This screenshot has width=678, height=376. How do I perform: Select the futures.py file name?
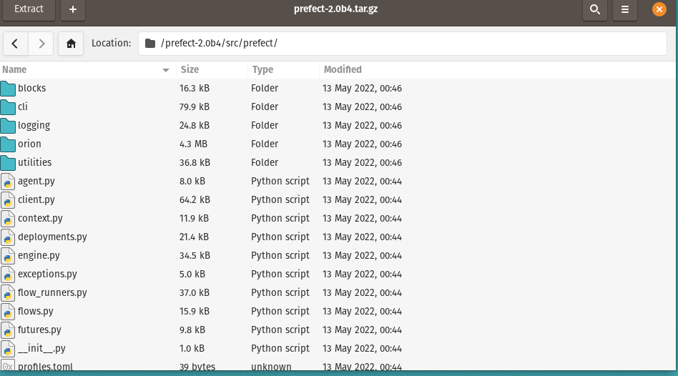(x=39, y=330)
